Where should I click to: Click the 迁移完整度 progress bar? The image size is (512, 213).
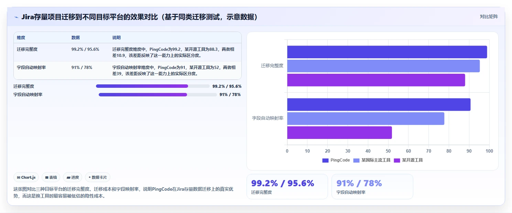click(x=153, y=86)
